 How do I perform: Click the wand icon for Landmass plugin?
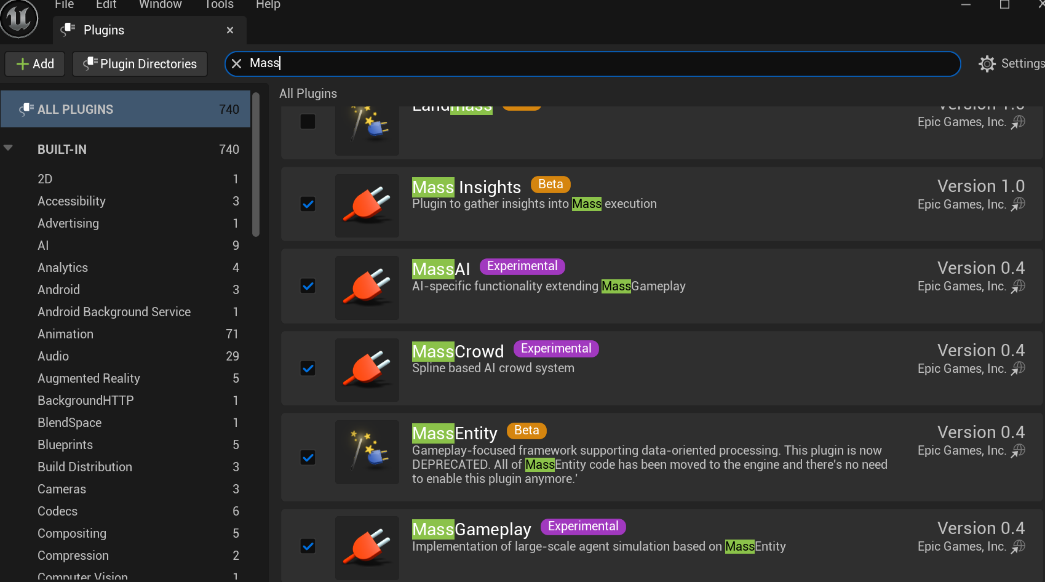tap(367, 130)
